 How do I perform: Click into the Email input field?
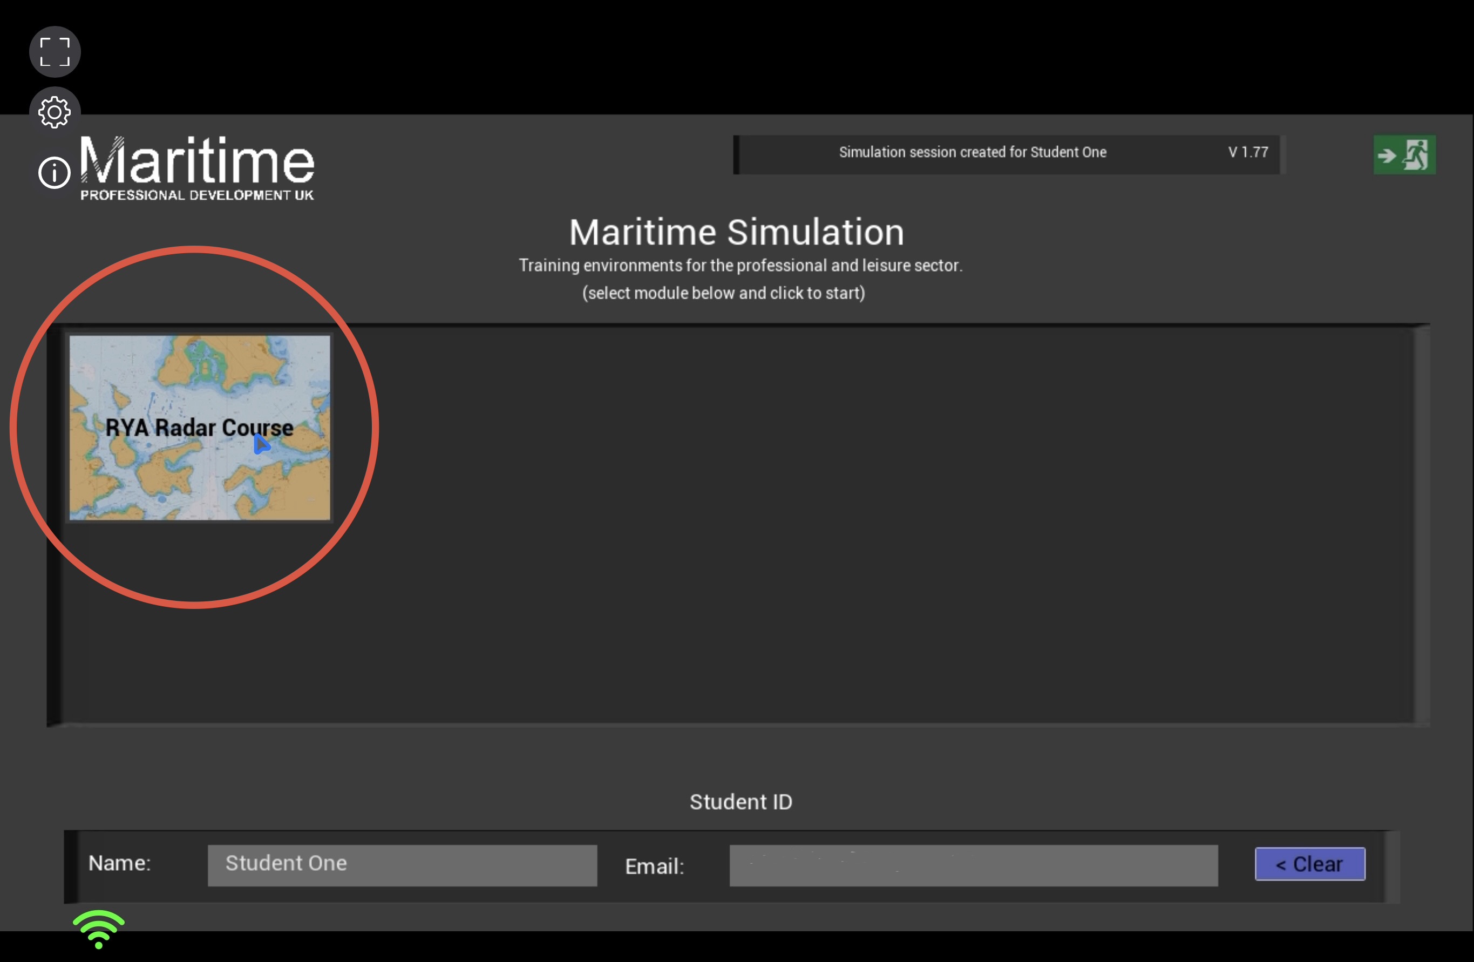click(973, 865)
